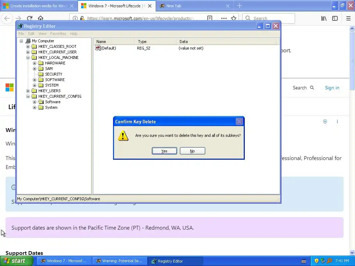Close the Windows 7 Lifecycle browser tab
Screen dimensions: 355x266
150,6
